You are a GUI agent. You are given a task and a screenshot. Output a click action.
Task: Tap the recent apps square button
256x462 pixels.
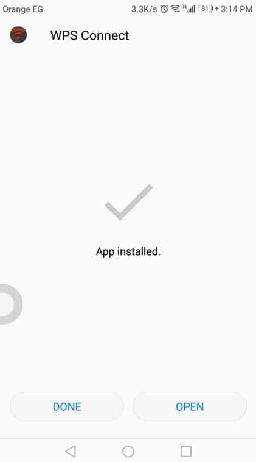tap(186, 451)
